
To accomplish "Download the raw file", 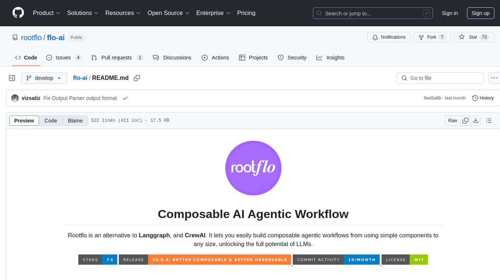I will click(475, 121).
